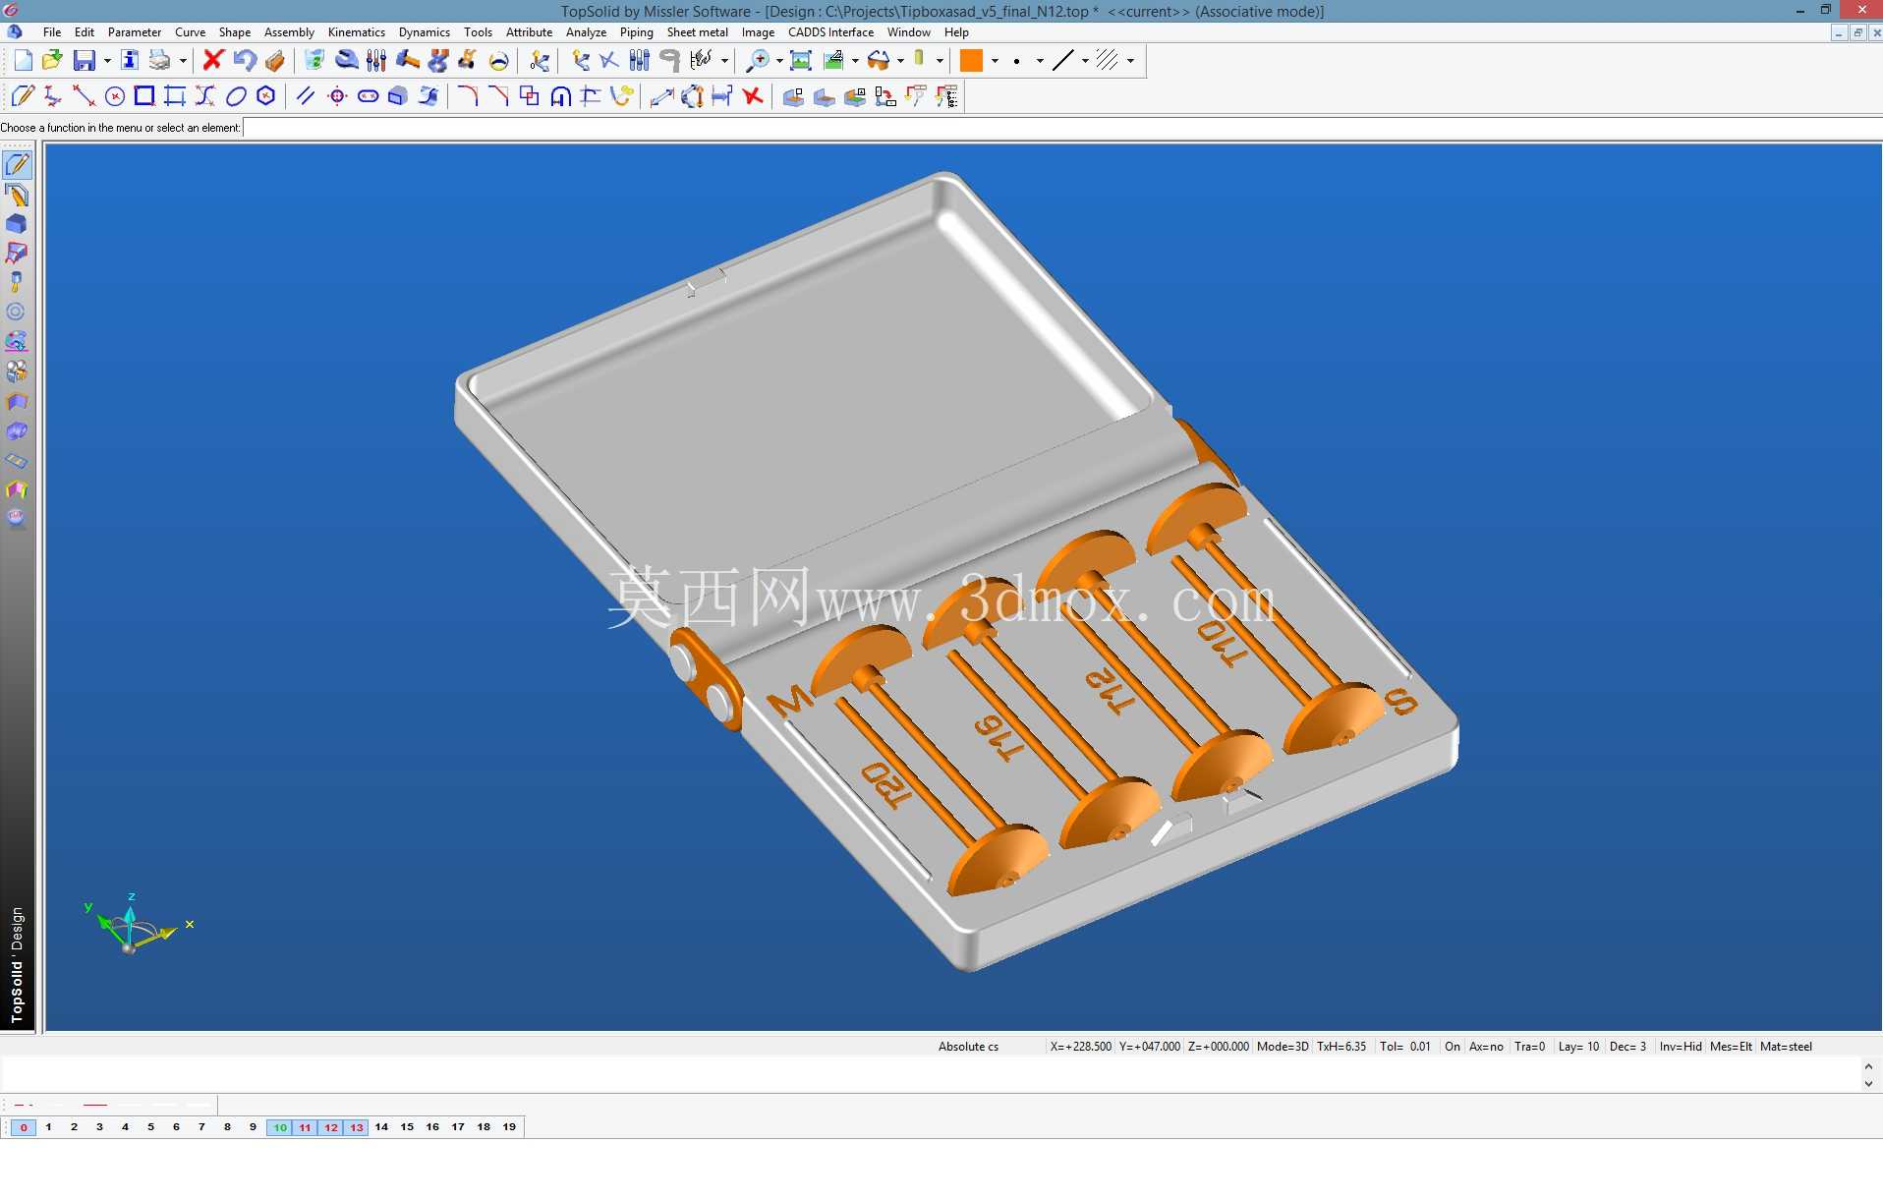
Task: Click the Mat=steel status bar field
Action: [x=1786, y=1047]
